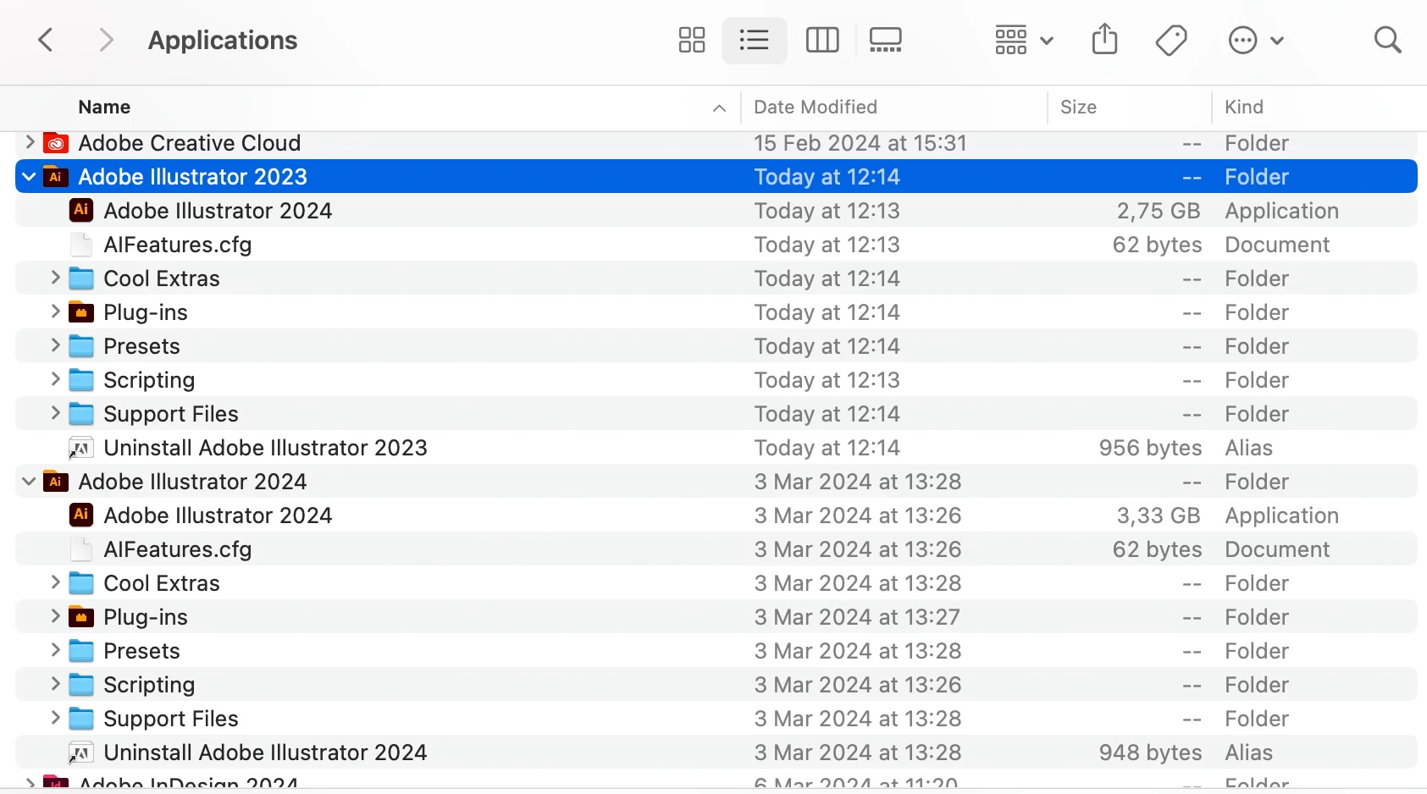1427x794 pixels.
Task: Click Plug-ins folder icon, Today 12:14
Action: [81, 312]
